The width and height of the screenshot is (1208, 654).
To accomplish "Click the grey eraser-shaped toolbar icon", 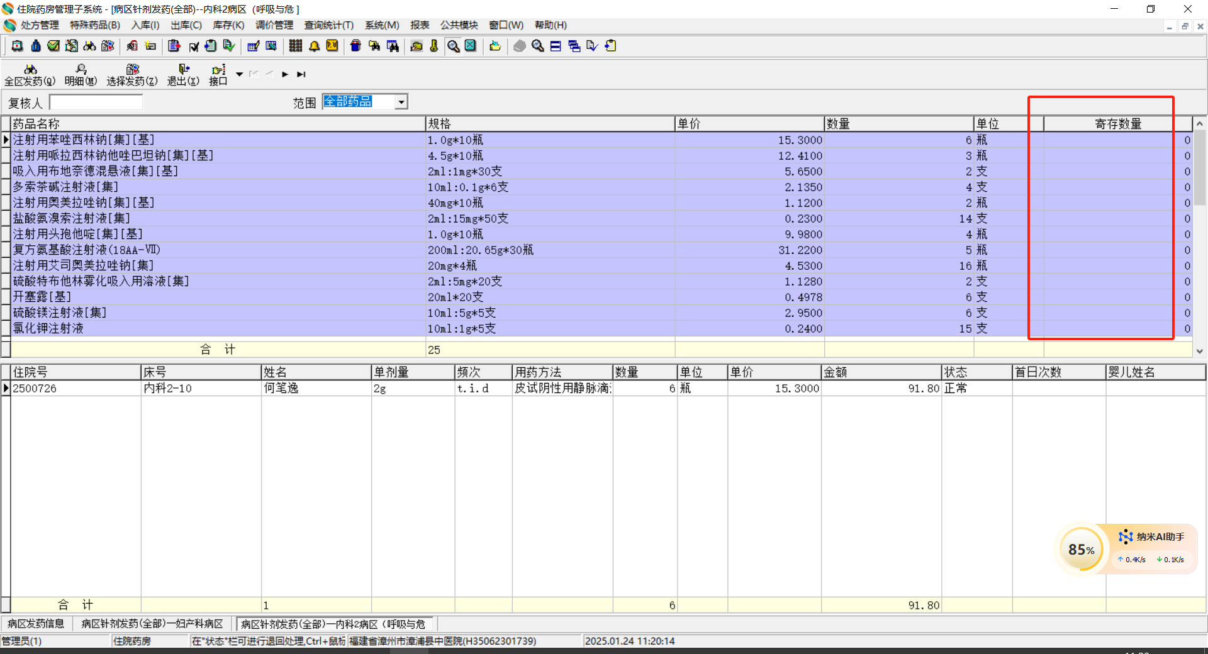I will [x=519, y=46].
